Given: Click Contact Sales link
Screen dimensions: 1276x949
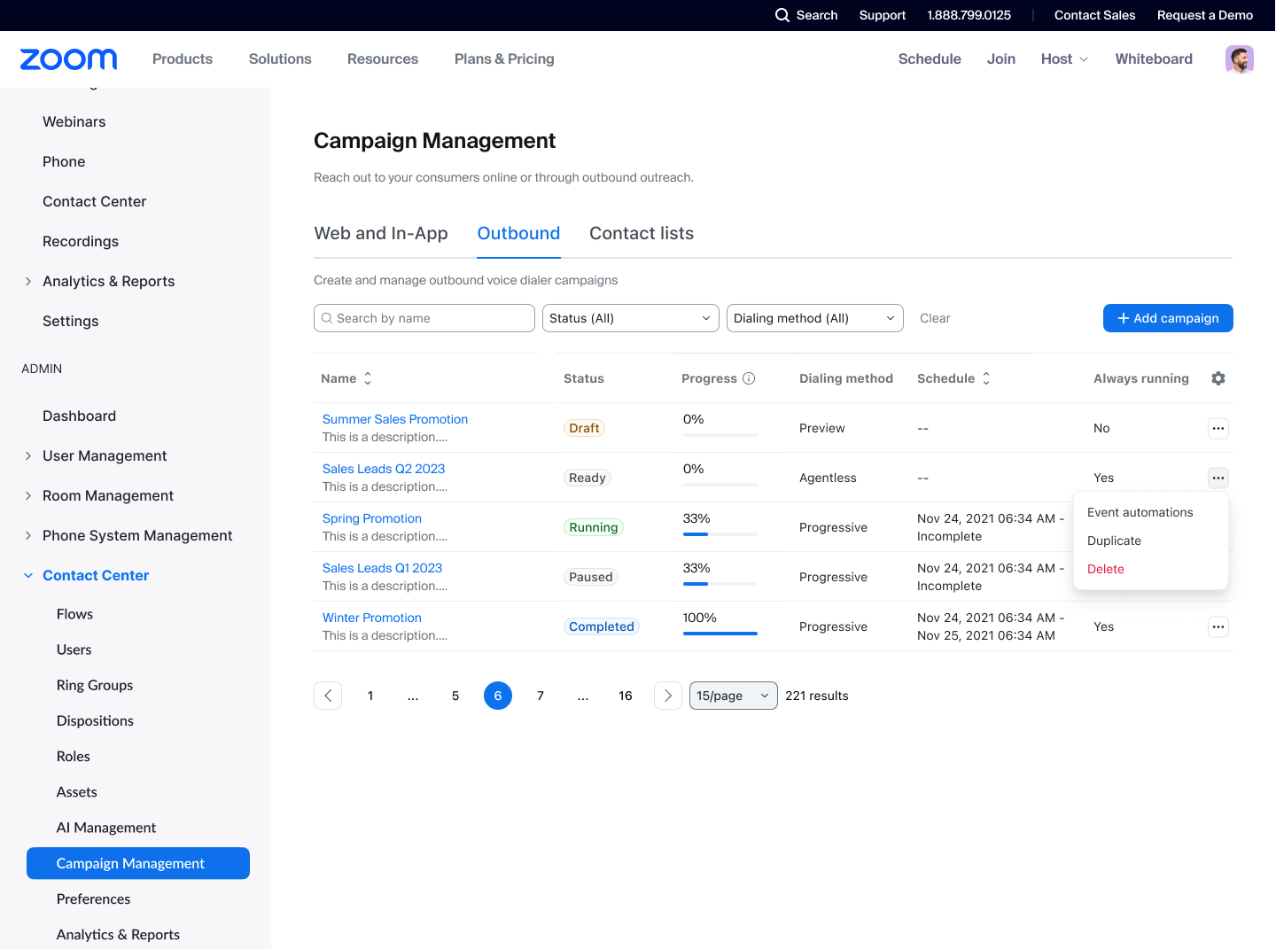Looking at the screenshot, I should [1094, 15].
